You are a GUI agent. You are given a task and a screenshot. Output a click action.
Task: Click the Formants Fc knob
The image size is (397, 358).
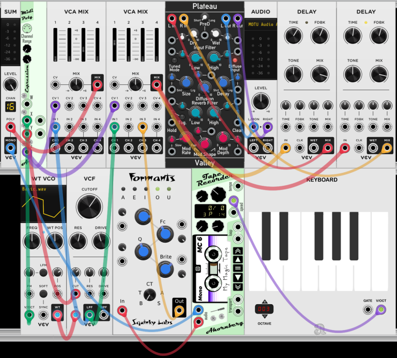pyautogui.click(x=165, y=234)
